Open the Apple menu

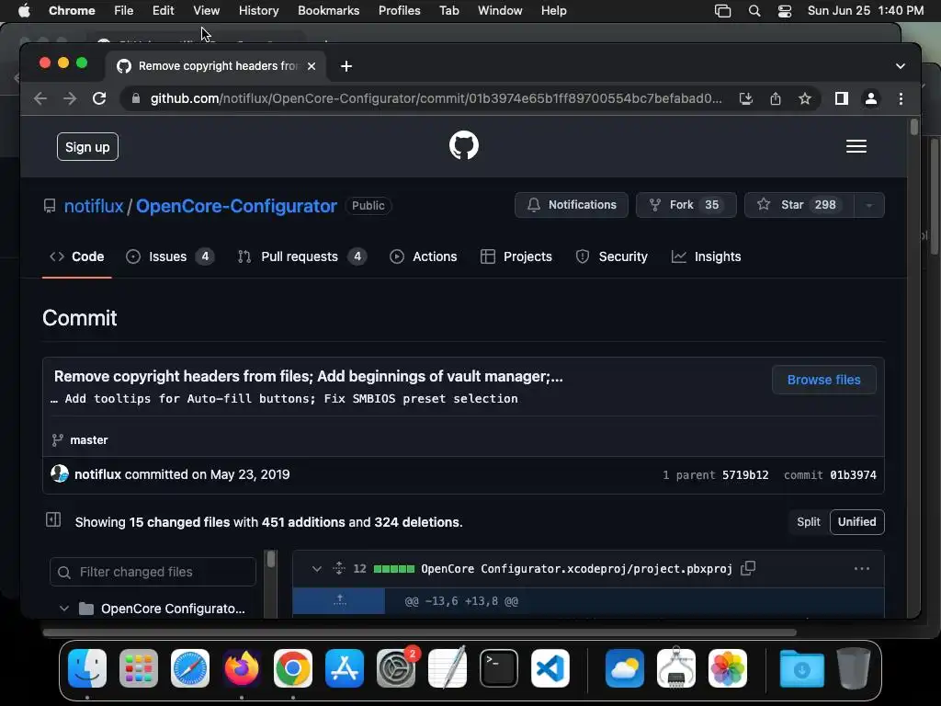click(24, 11)
